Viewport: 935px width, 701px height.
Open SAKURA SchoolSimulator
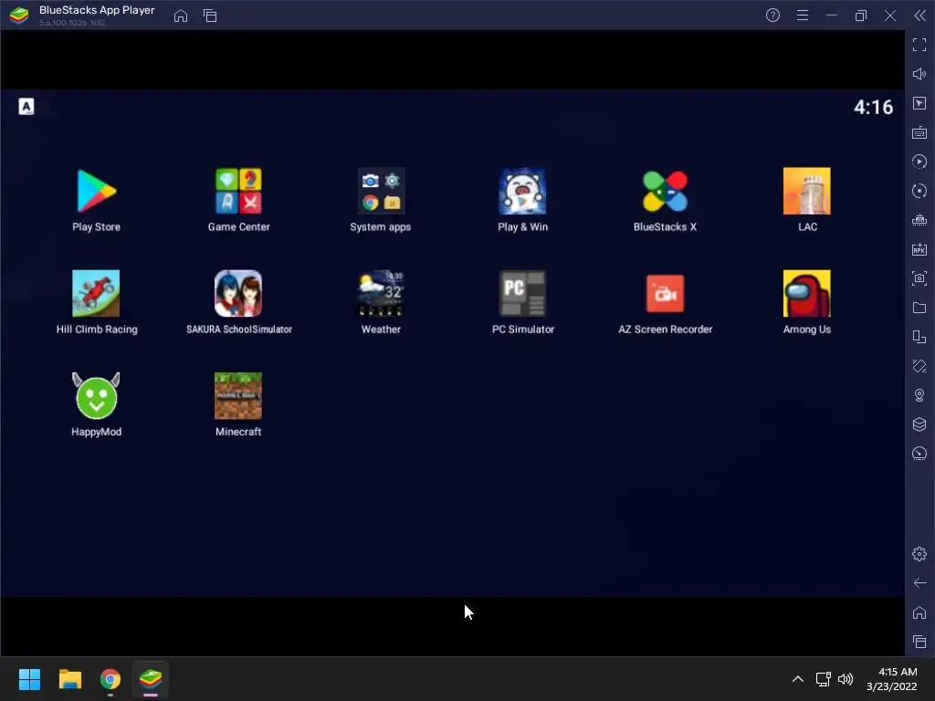tap(238, 293)
